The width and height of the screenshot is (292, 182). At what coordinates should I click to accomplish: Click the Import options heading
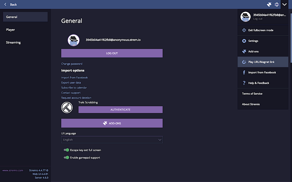73,70
